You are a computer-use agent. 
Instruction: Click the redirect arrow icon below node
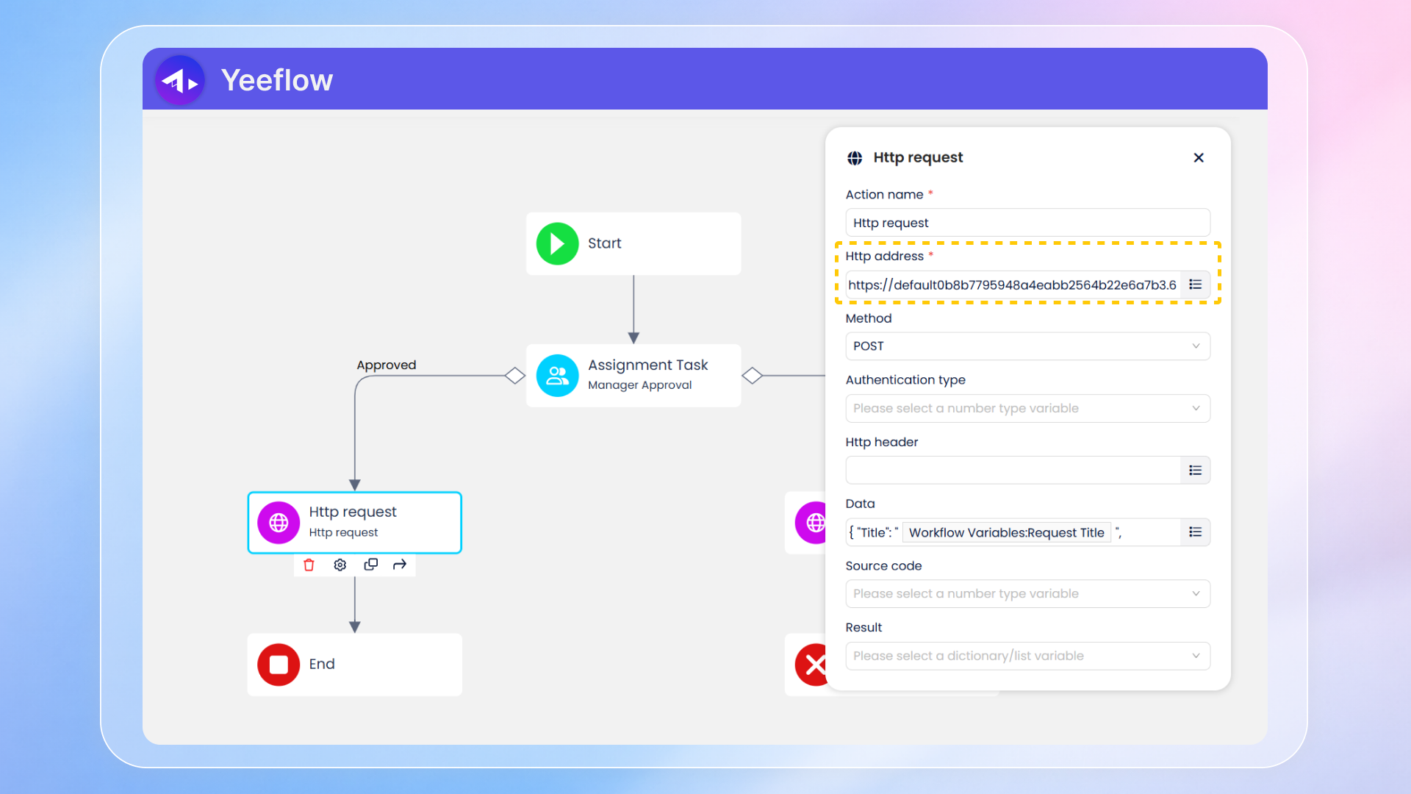(x=400, y=565)
